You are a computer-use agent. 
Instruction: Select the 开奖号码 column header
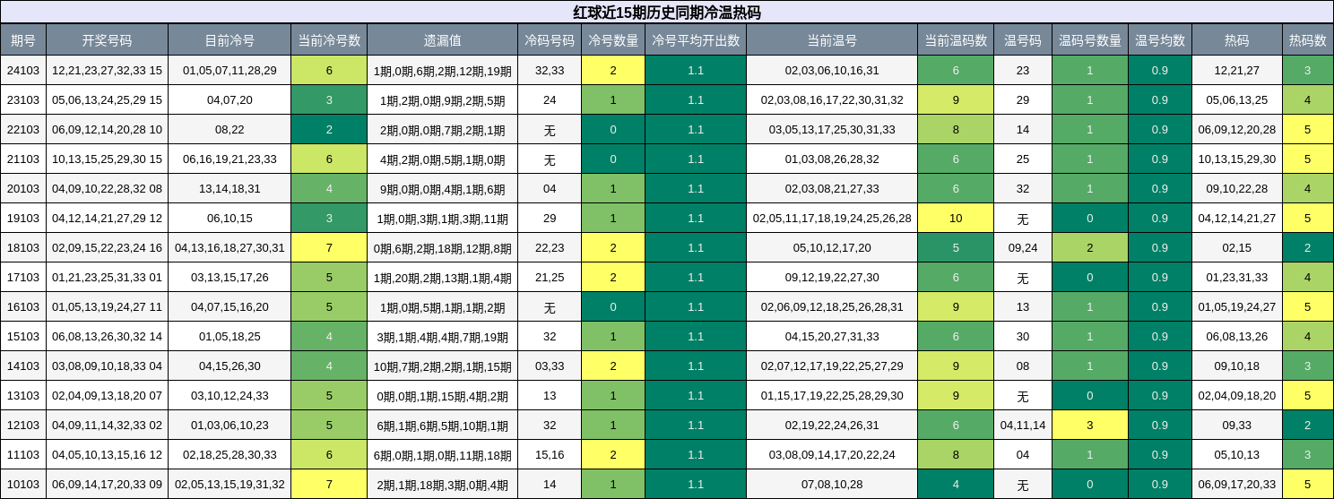[x=107, y=40]
